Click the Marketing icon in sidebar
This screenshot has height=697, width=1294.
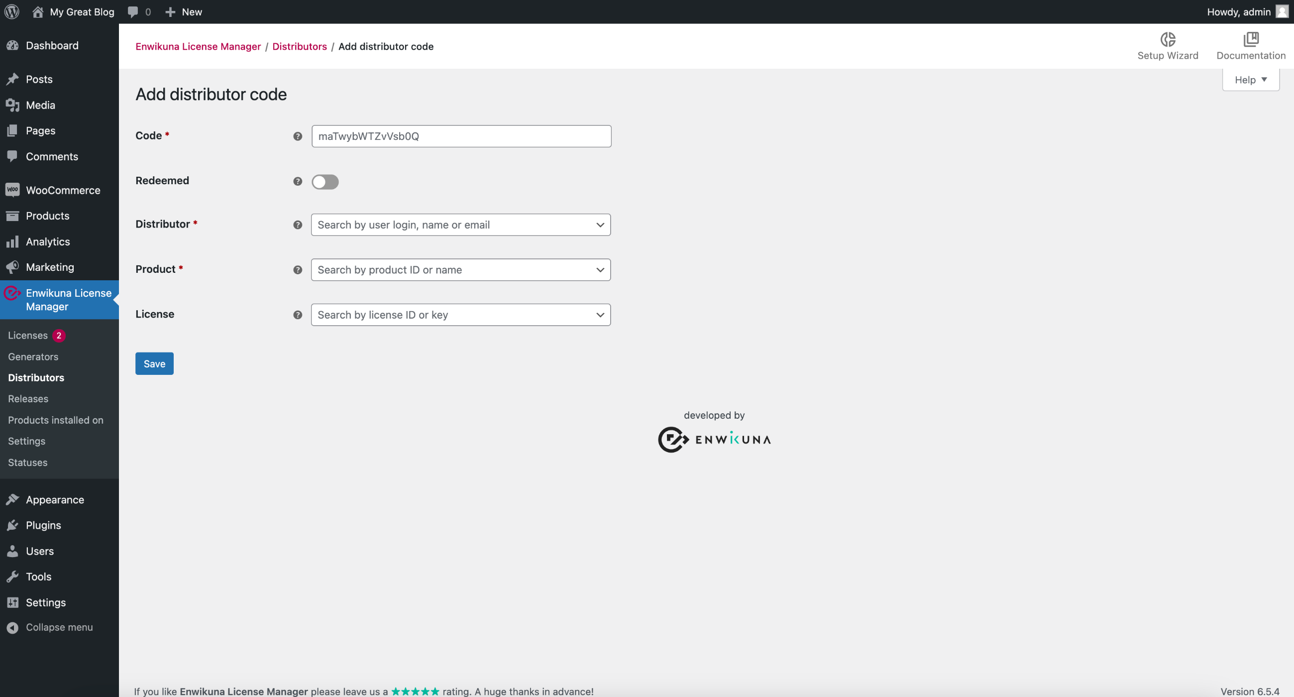[13, 267]
